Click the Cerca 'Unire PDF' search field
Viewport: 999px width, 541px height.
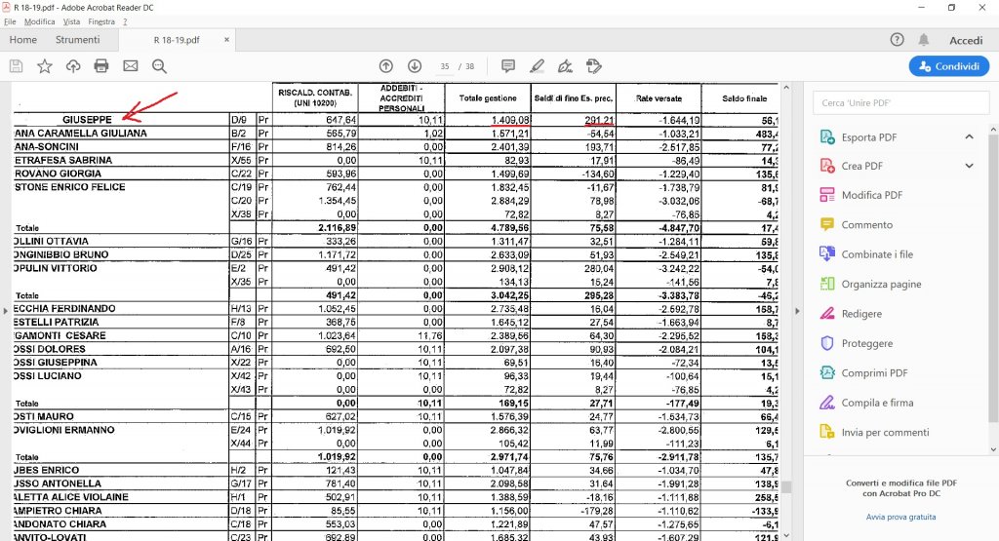(900, 102)
